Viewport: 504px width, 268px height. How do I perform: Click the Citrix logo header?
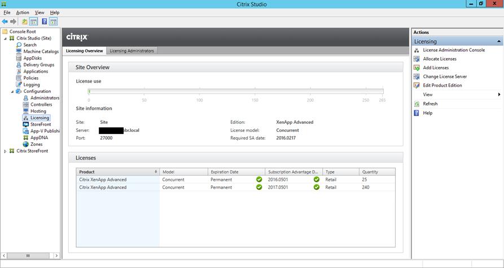pyautogui.click(x=77, y=38)
